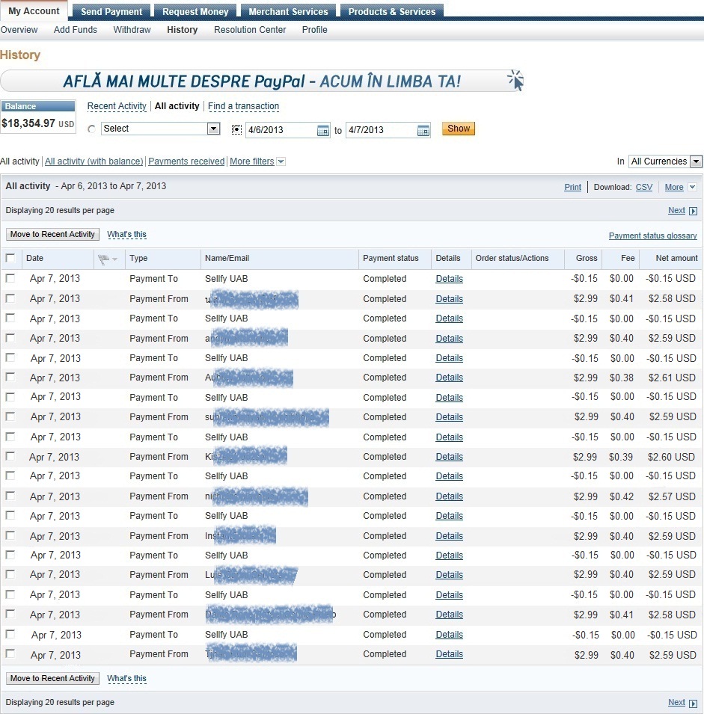Go to Add Funds submenu
The height and width of the screenshot is (714, 704).
click(x=75, y=30)
